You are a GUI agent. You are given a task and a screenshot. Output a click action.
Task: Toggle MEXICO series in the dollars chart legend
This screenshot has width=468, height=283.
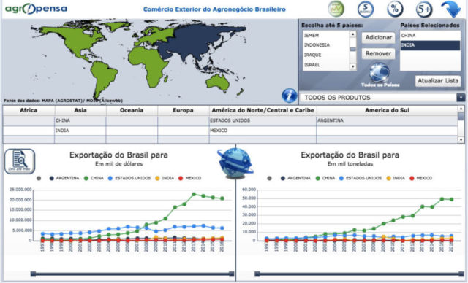pyautogui.click(x=190, y=178)
